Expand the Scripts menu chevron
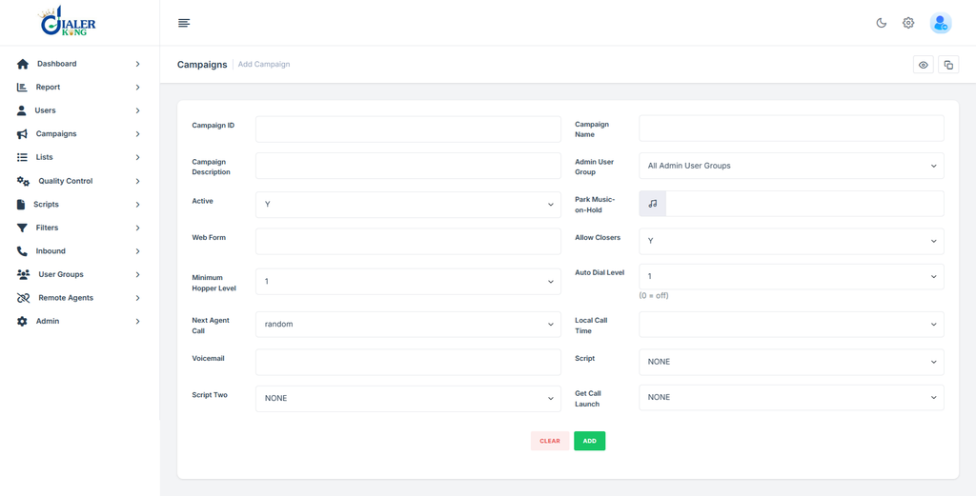The width and height of the screenshot is (976, 496). tap(137, 205)
